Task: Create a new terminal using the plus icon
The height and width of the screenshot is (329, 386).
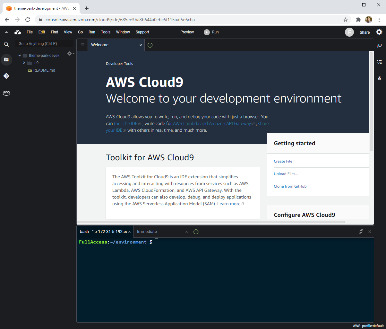Action: (x=196, y=231)
